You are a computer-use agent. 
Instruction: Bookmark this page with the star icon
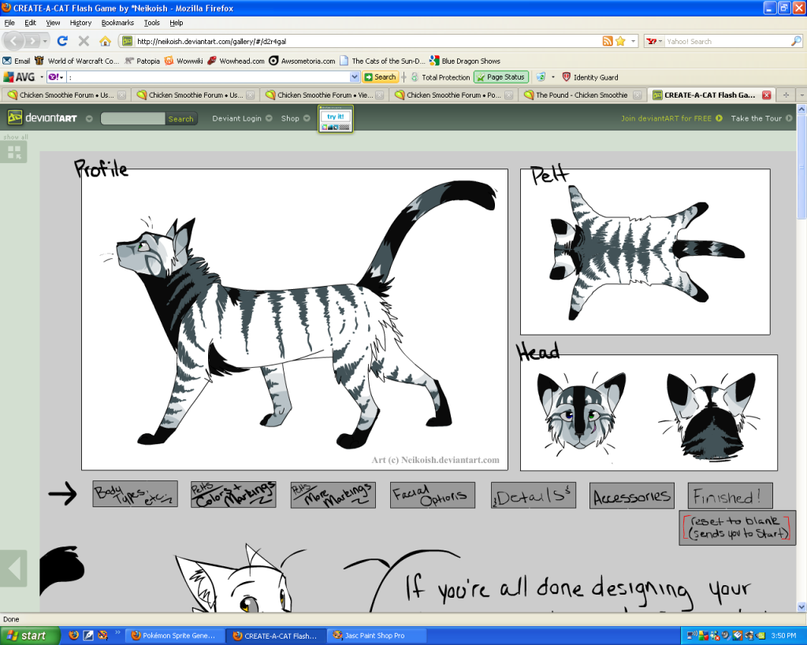click(620, 41)
